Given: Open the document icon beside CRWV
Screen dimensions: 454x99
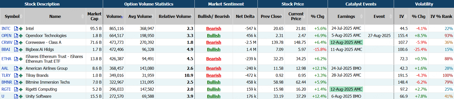Looking at the screenshot, I should [16, 43].
